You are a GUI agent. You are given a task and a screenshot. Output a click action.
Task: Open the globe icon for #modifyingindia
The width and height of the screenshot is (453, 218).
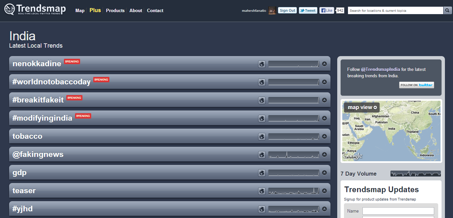point(262,118)
